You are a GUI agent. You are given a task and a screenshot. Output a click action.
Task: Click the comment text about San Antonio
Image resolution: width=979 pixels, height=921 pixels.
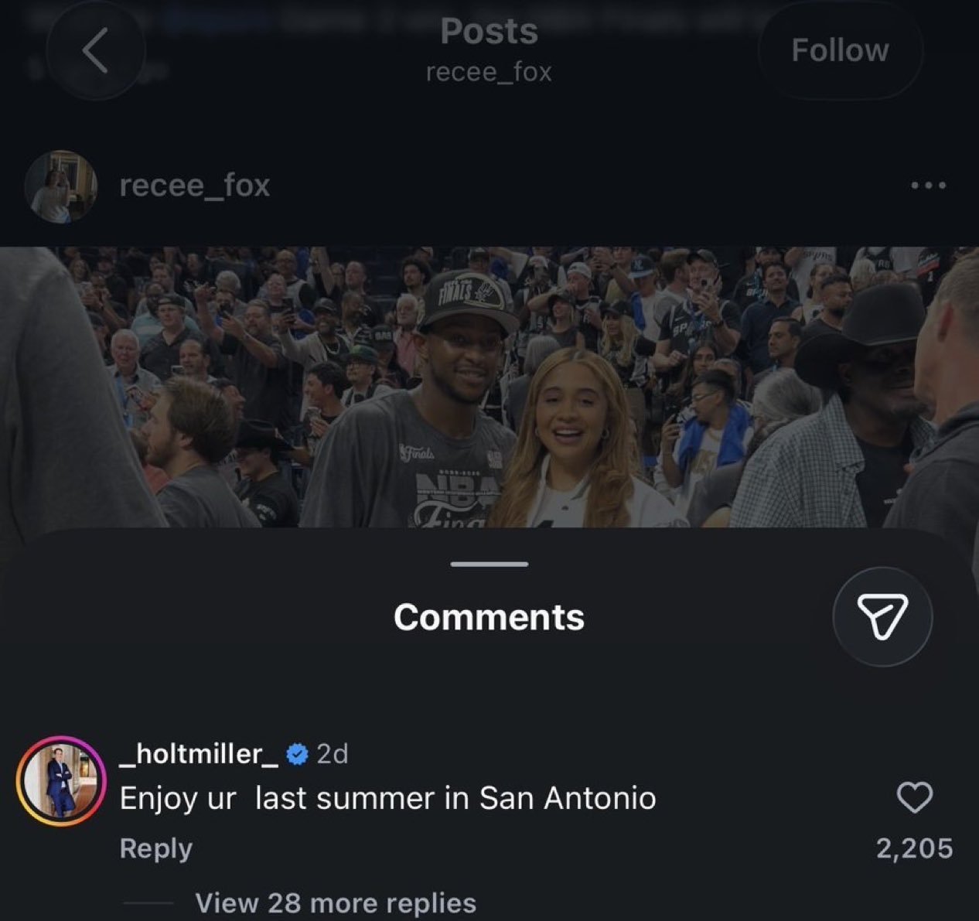click(387, 798)
